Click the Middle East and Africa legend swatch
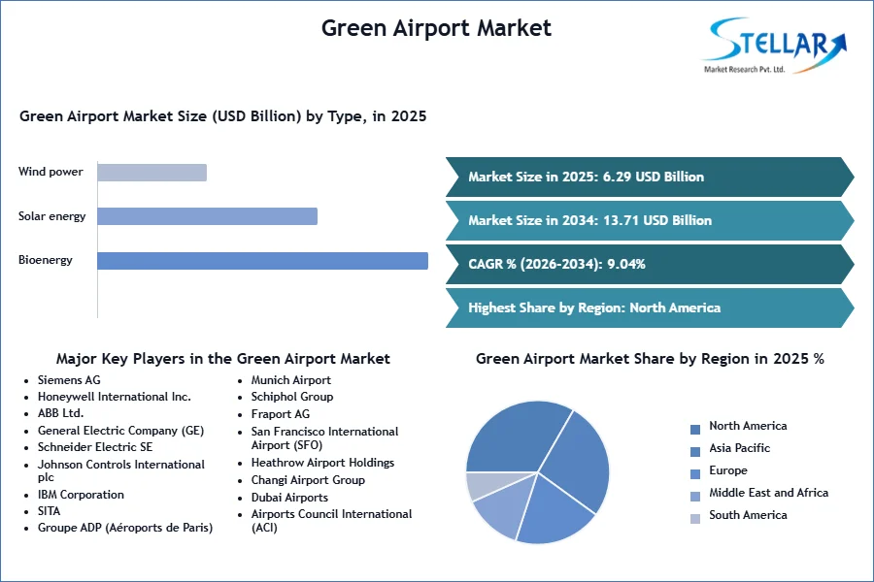 pyautogui.click(x=695, y=497)
